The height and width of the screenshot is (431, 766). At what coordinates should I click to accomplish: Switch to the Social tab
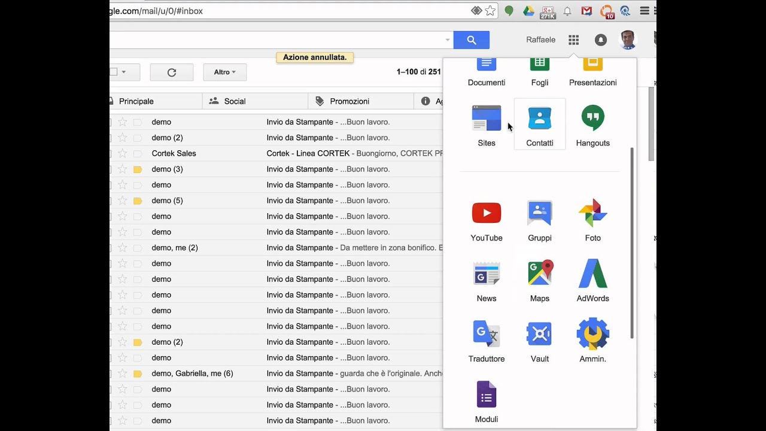pyautogui.click(x=255, y=101)
